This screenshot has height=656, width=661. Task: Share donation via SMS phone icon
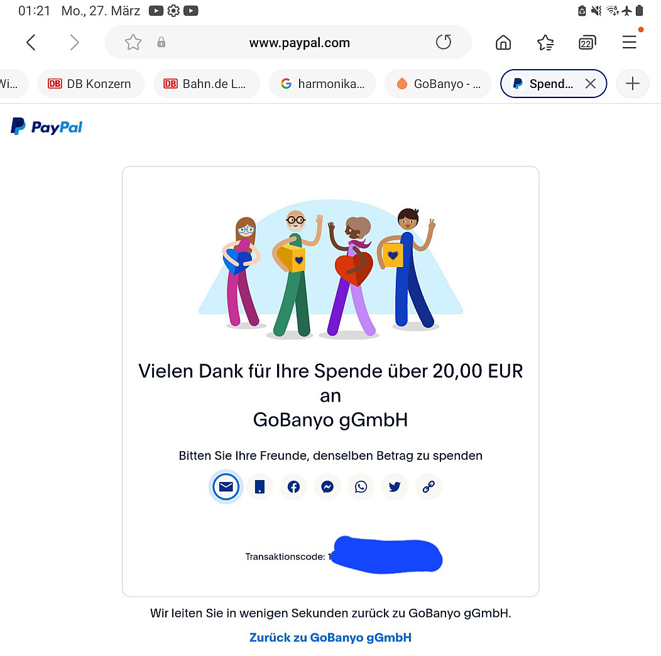pos(259,487)
